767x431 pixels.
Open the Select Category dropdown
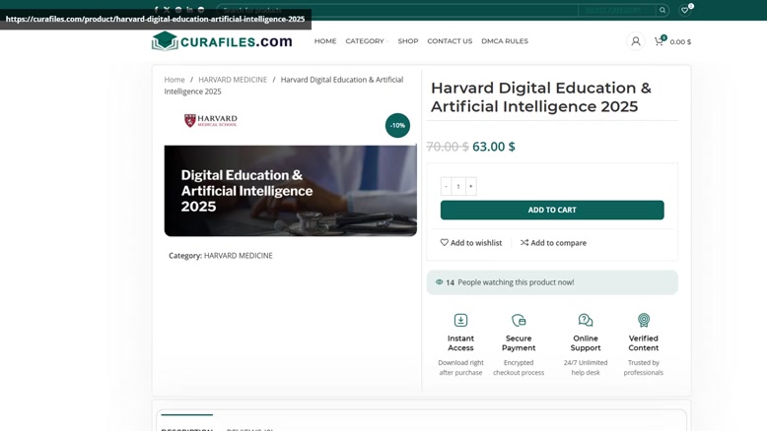click(x=617, y=10)
